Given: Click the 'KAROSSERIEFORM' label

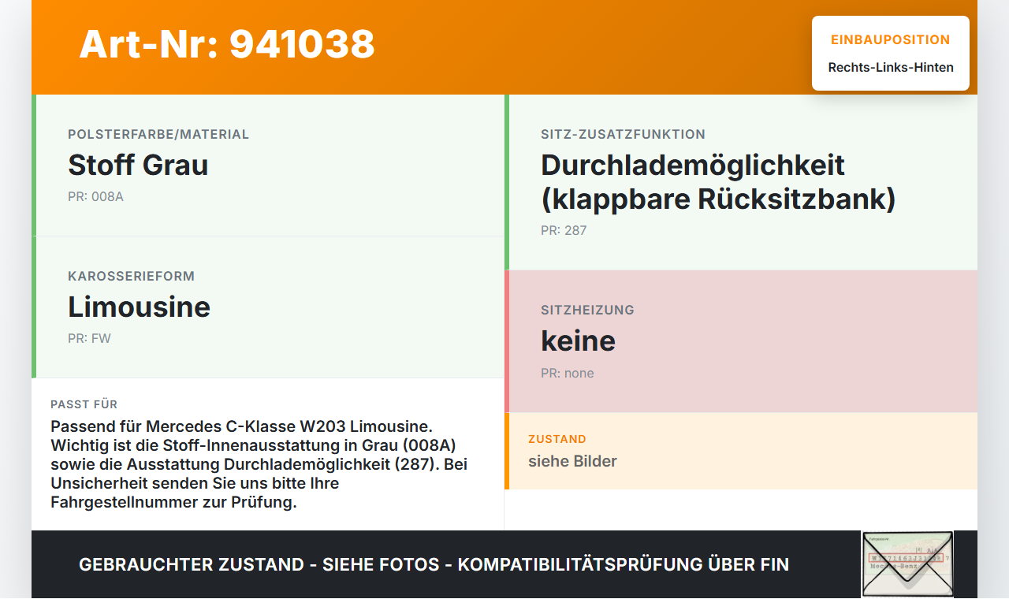Looking at the screenshot, I should pos(131,276).
